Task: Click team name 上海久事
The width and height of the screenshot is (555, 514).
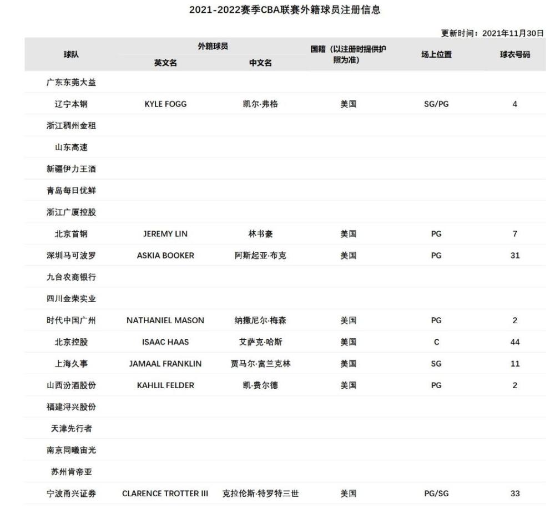Action: click(71, 363)
